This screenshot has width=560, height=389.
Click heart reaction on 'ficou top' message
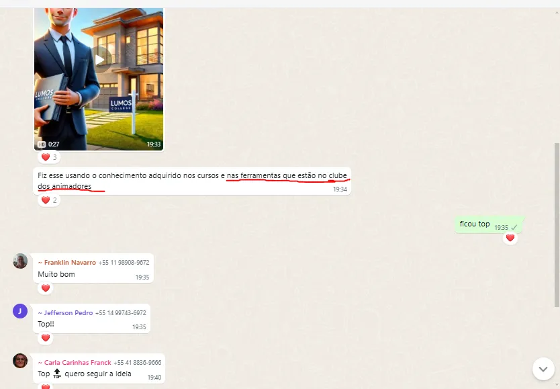pyautogui.click(x=510, y=238)
